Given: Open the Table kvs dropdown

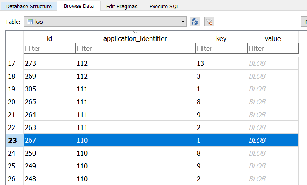Looking at the screenshot, I should [105, 22].
